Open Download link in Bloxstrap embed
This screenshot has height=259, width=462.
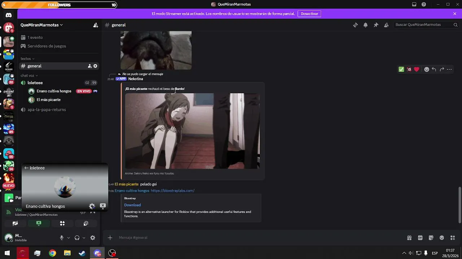point(132,205)
